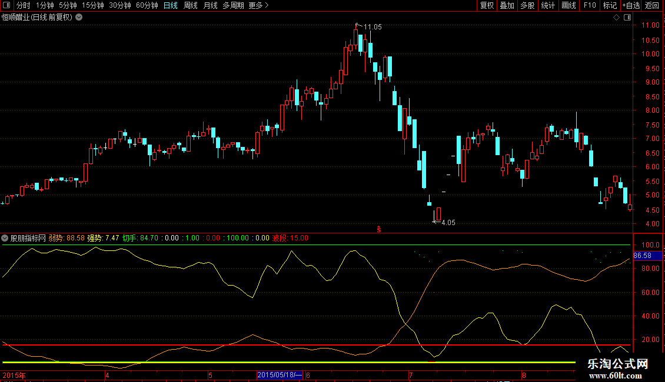Toggle the left side panel icon
665x382 pixels.
(x=6, y=5)
